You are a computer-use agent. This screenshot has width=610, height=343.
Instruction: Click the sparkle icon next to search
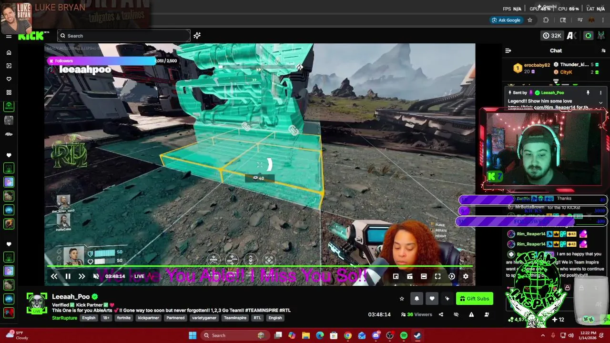[197, 36]
